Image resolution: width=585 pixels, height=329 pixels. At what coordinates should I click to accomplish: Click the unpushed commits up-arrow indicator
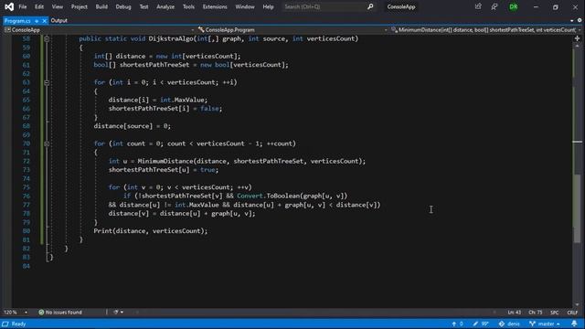click(x=457, y=324)
